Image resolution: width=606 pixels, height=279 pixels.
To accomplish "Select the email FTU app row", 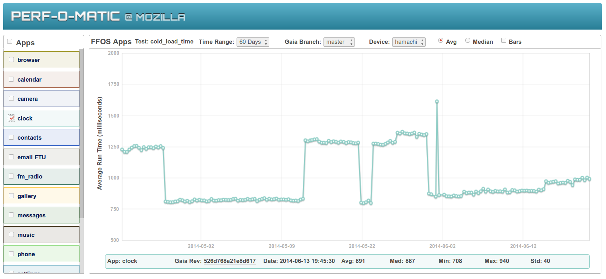I will tap(42, 157).
